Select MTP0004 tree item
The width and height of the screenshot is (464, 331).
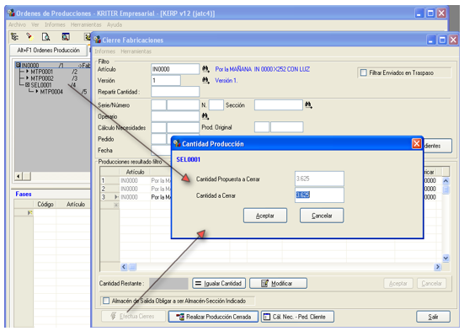[x=51, y=92]
